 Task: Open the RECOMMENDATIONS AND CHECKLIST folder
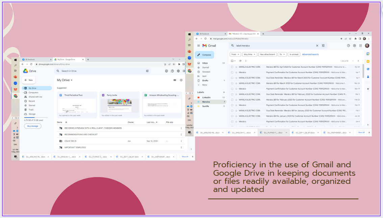click(81, 135)
